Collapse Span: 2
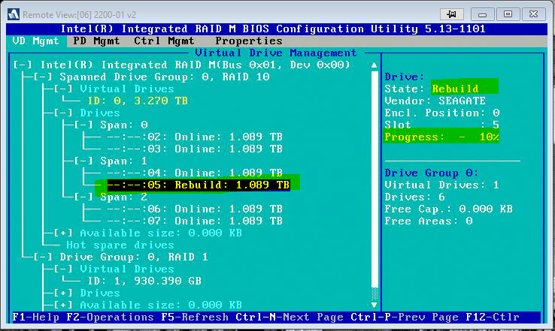555x331 pixels. (83, 197)
